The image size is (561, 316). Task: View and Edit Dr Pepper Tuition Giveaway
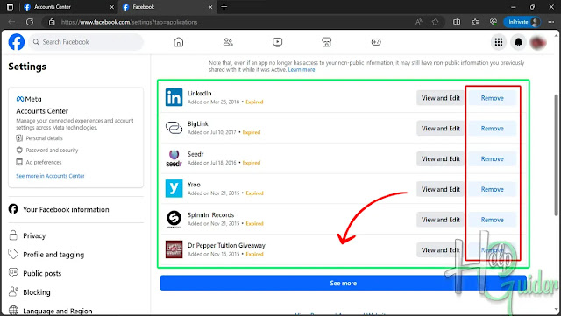click(440, 249)
